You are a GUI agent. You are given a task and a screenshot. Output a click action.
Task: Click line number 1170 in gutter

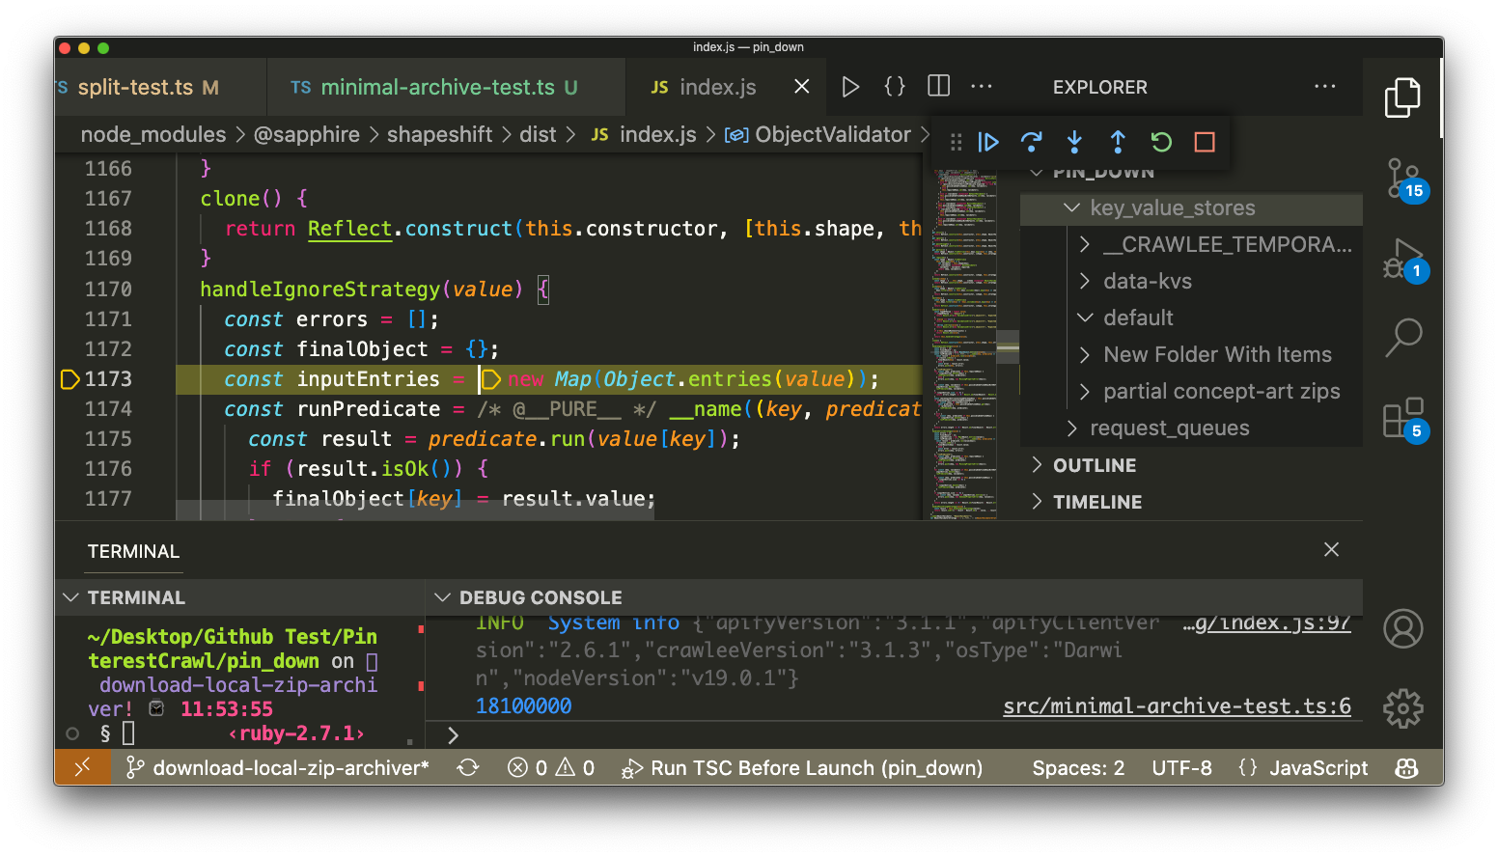pos(108,289)
